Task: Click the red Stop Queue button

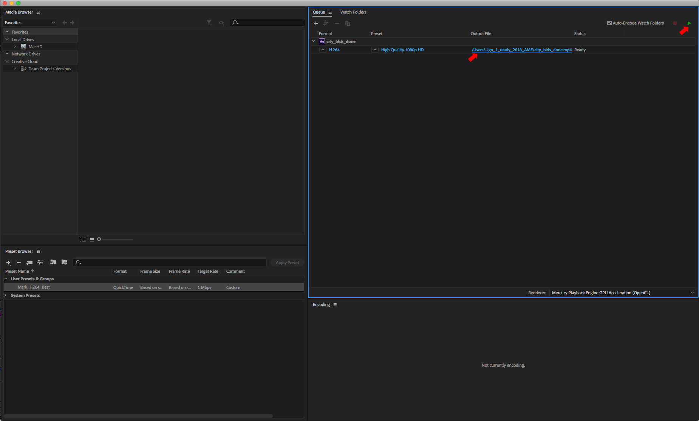Action: (675, 23)
